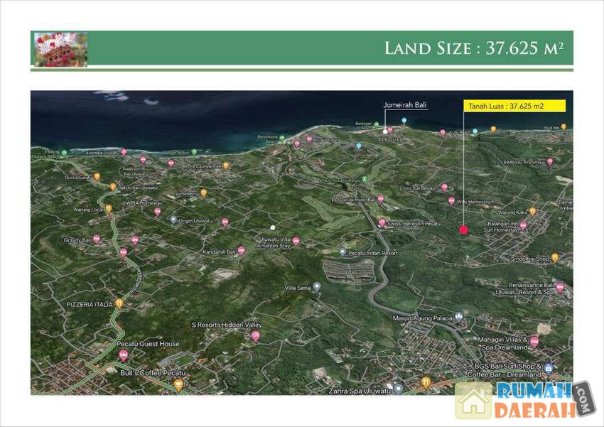This screenshot has height=427, width=604.
Task: Click the Smoothie Shop food pin
Action: coord(554,258)
